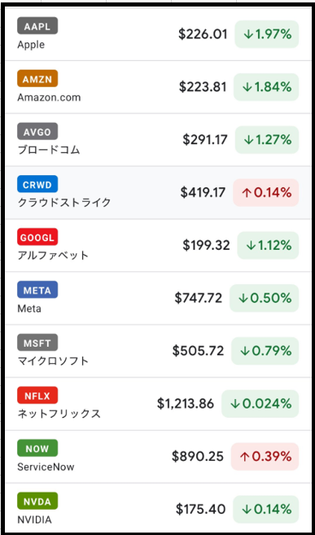The height and width of the screenshot is (535, 315).
Task: Click the $505.72 Microsoft price
Action: coord(198,351)
